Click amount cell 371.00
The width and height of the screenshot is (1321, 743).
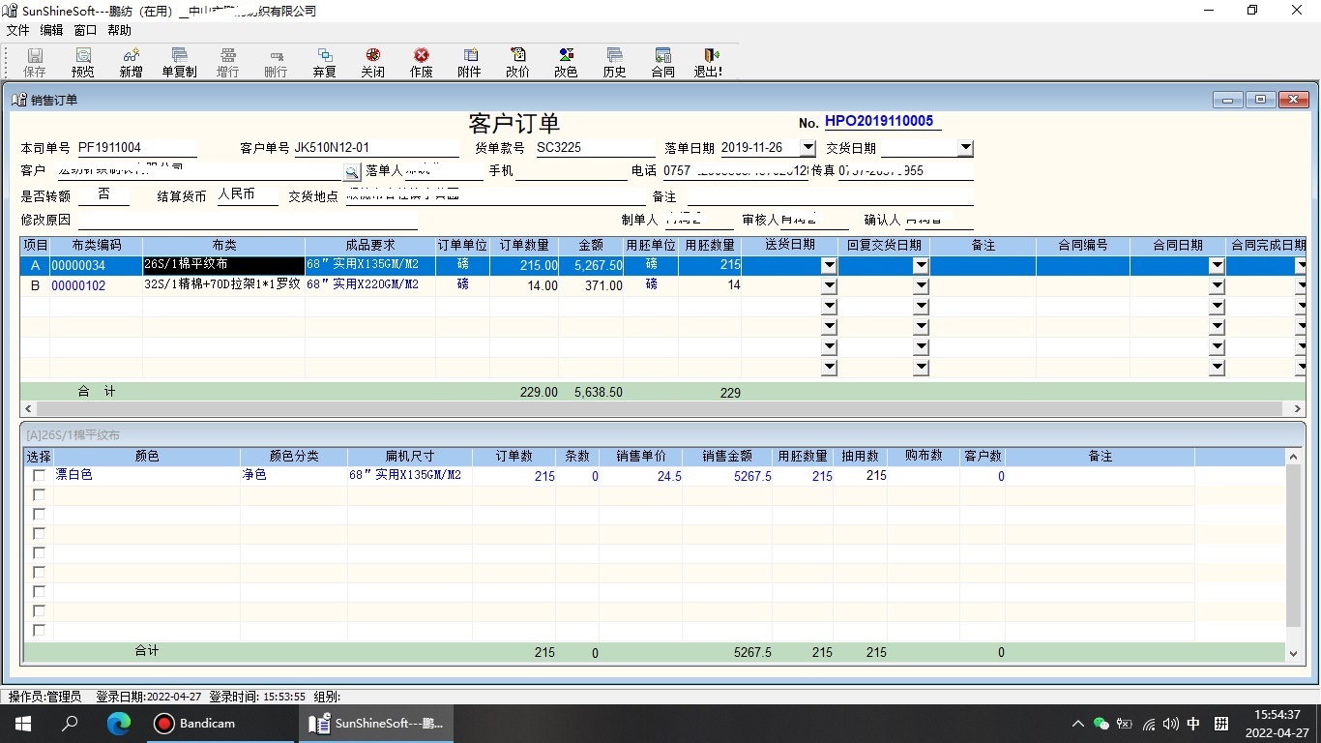(591, 285)
